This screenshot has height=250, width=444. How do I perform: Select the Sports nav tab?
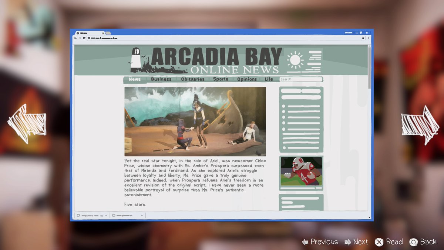pyautogui.click(x=221, y=79)
